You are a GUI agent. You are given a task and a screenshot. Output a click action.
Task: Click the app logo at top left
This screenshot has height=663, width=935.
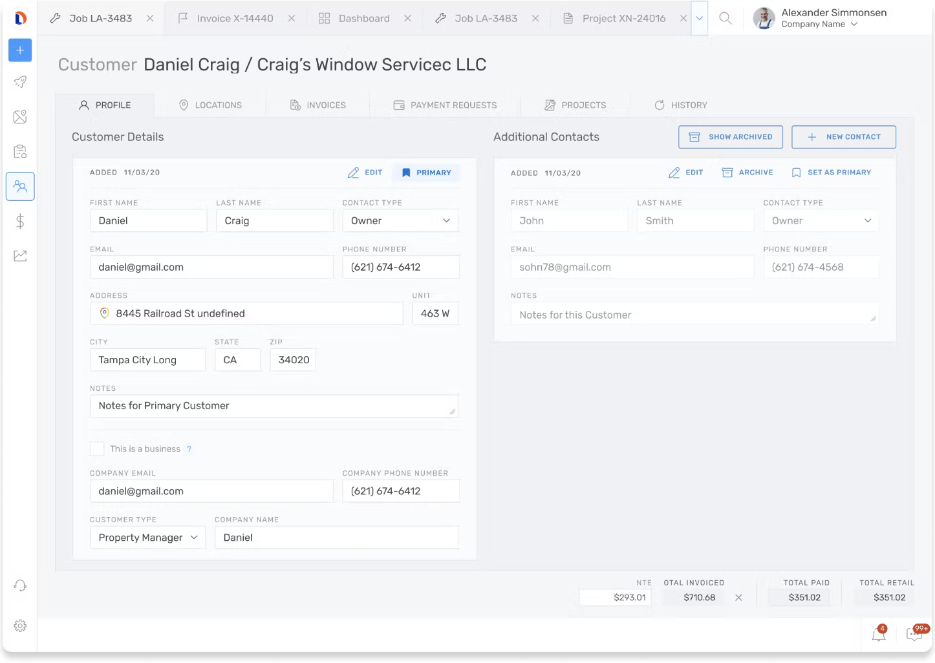[20, 18]
